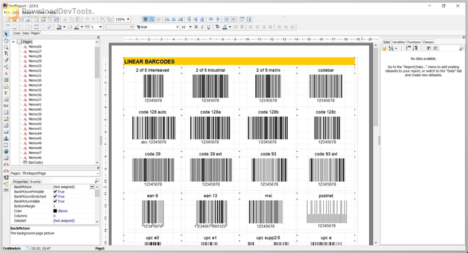Screen dimensions: 468x253
Task: Insert a Band object from object palette
Action: click(x=6, y=67)
